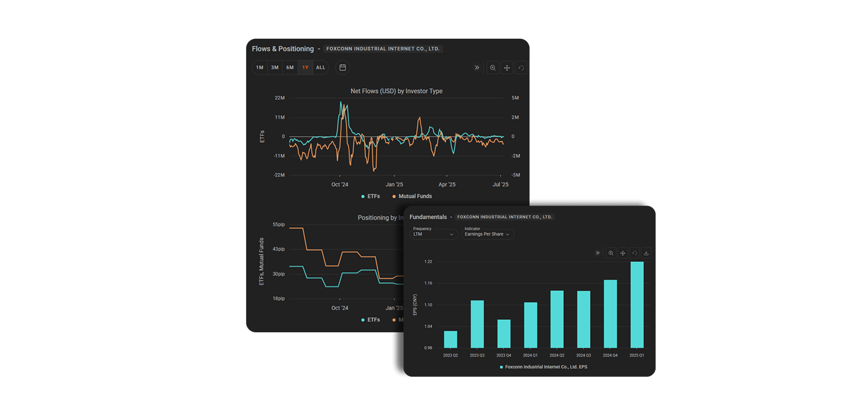Screen dimensions: 867x406
Task: Open the Frequency LTM dropdown
Action: tap(433, 234)
